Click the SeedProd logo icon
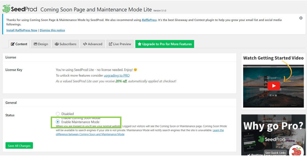The width and height of the screenshot is (307, 162). [6, 9]
